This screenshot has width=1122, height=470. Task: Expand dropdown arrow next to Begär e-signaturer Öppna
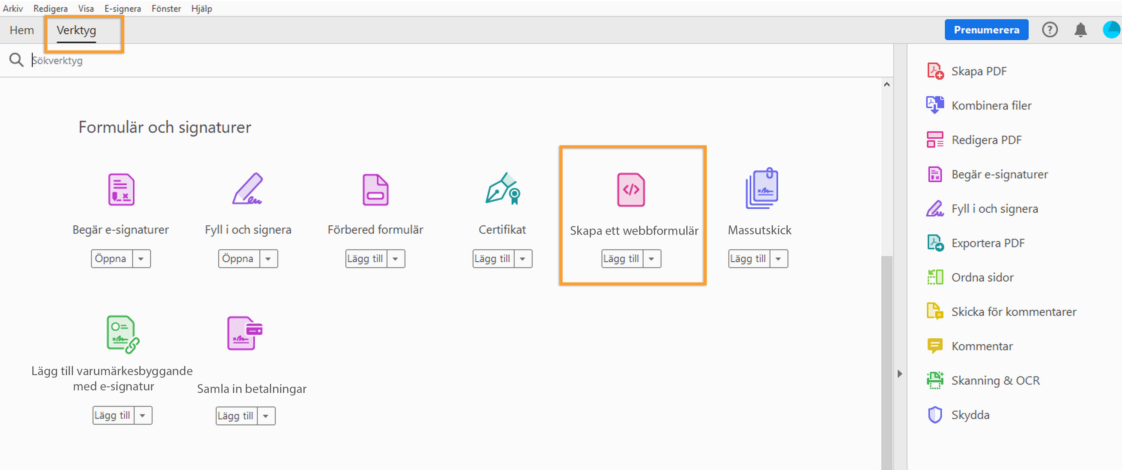click(x=141, y=259)
